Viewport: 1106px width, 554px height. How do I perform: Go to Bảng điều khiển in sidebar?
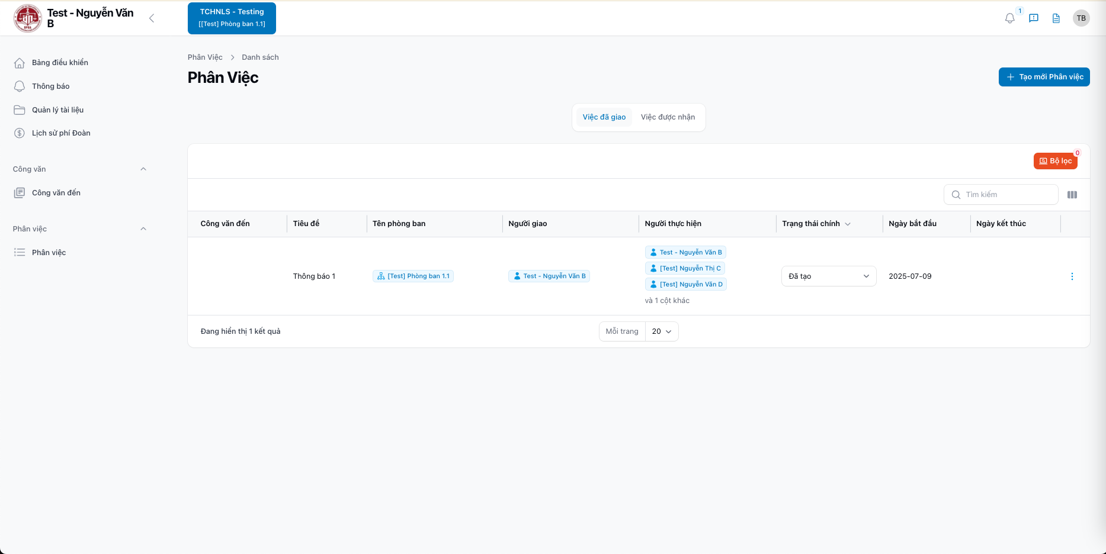[x=60, y=63]
